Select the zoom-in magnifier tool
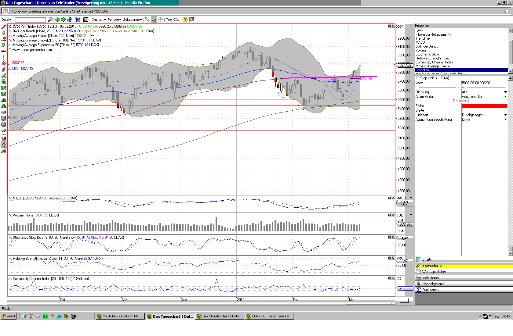The width and height of the screenshot is (513, 336). (x=154, y=20)
